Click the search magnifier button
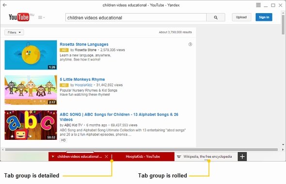This screenshot has width=286, height=184. point(216,17)
